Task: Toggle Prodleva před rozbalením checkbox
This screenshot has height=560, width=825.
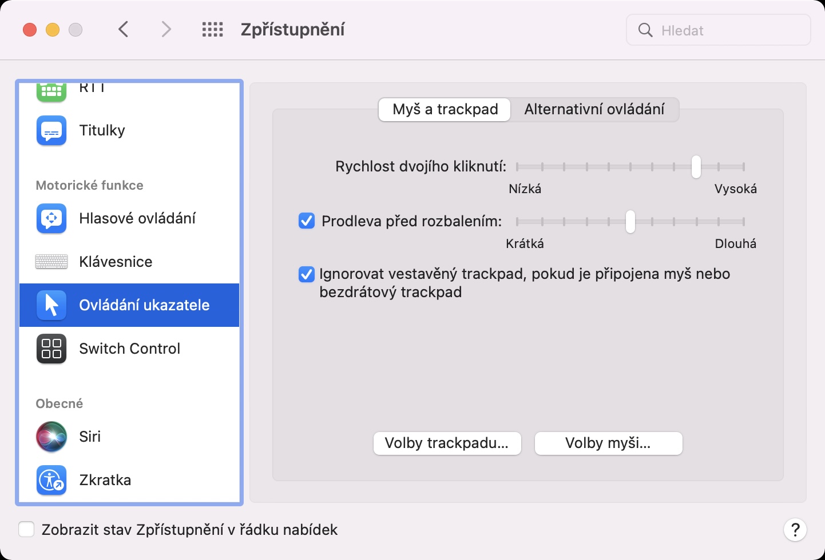Action: [307, 221]
